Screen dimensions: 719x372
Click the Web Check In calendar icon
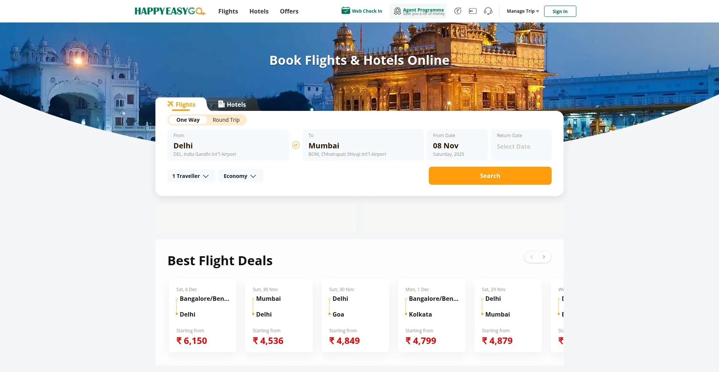(x=346, y=11)
